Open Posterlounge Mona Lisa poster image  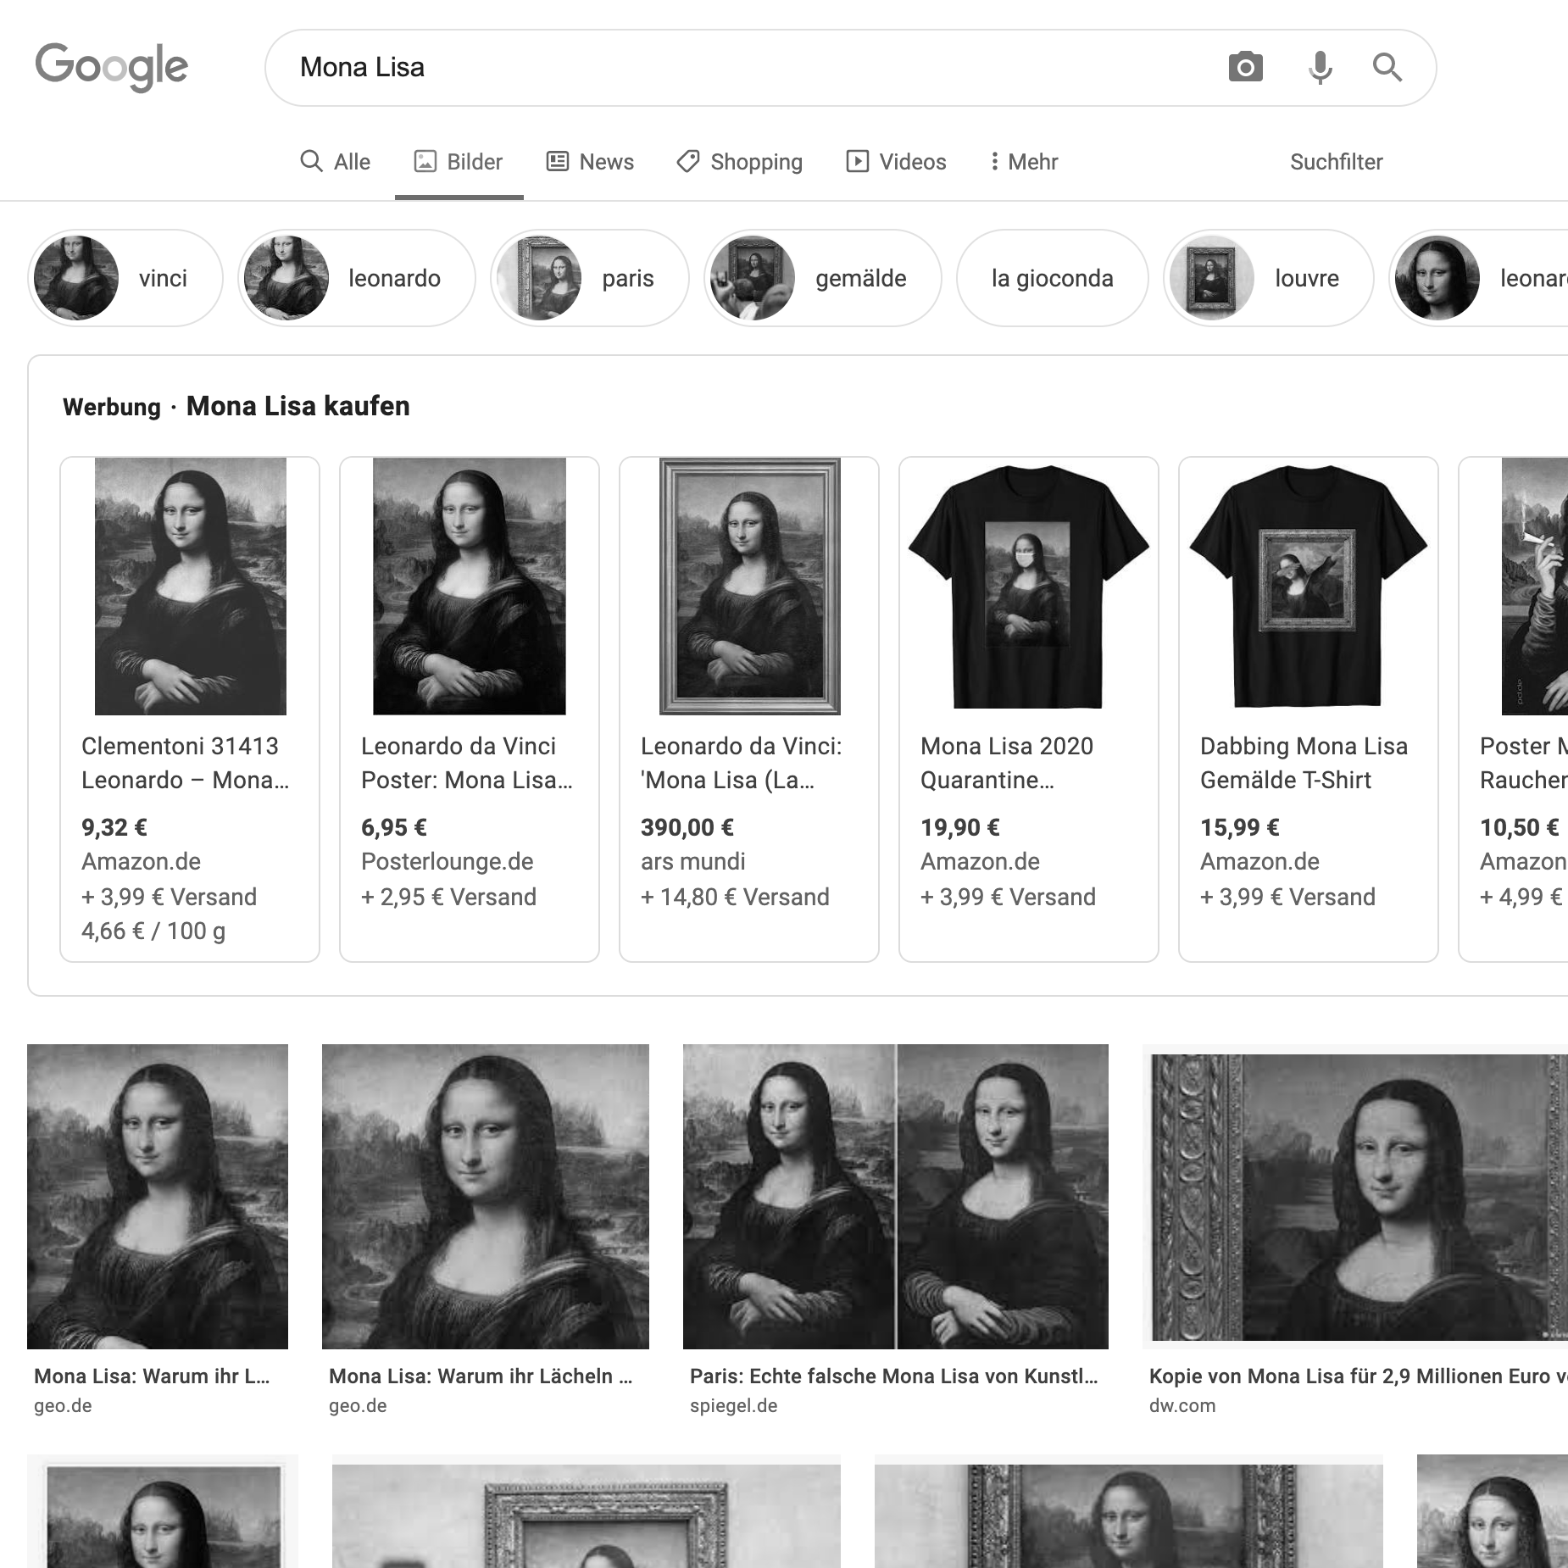pyautogui.click(x=470, y=587)
